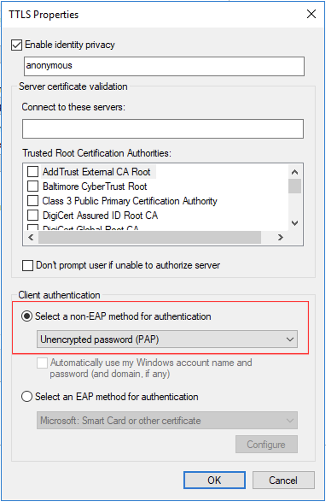Click the Connect to these servers field
Screen dimensions: 326x502
click(x=163, y=129)
